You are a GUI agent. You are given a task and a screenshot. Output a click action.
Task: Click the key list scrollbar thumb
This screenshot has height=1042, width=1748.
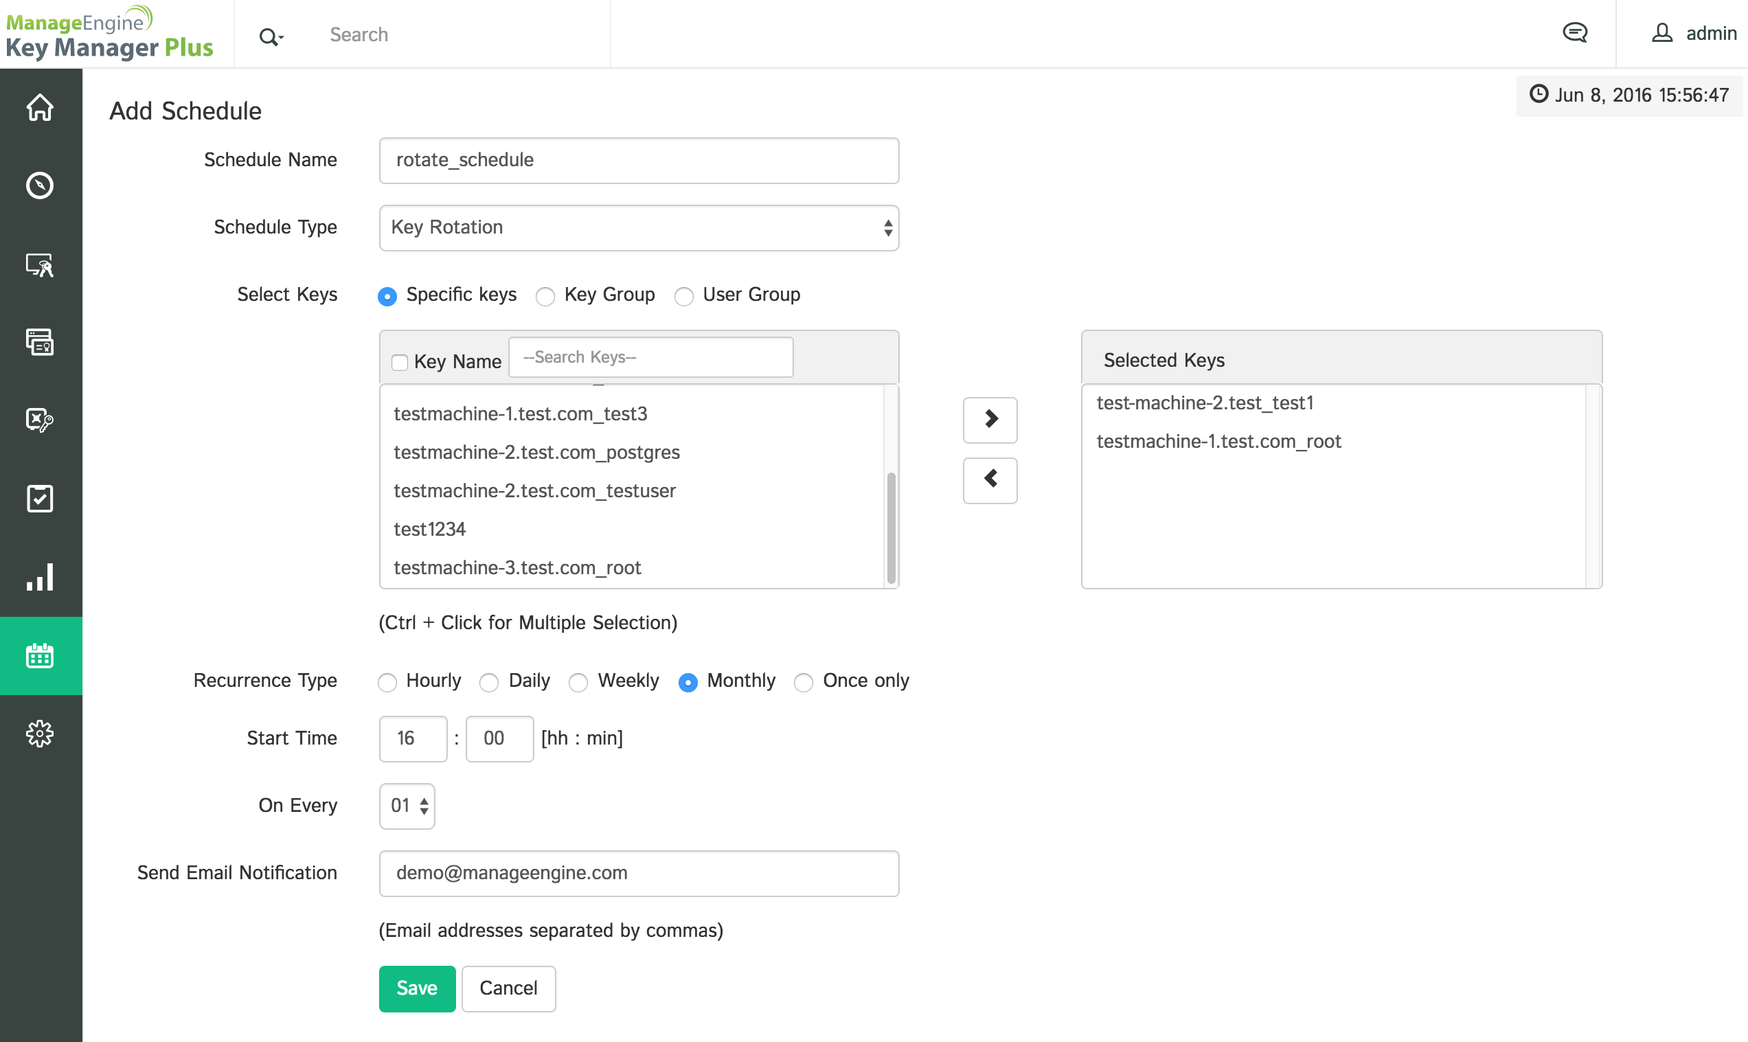(891, 527)
